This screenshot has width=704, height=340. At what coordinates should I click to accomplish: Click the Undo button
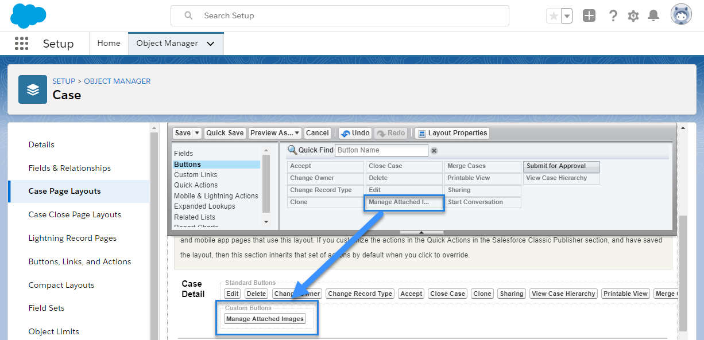tap(355, 133)
